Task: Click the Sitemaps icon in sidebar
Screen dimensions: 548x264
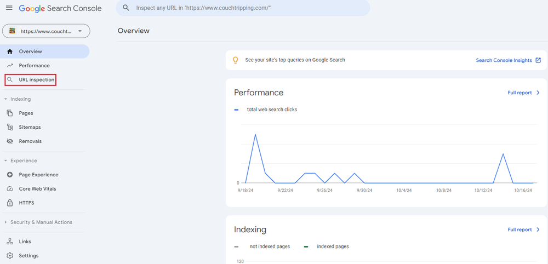Action: pos(9,127)
